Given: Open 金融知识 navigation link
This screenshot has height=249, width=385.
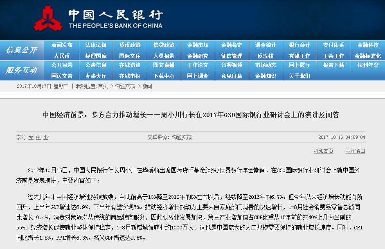Looking at the screenshot, I should tap(266, 76).
